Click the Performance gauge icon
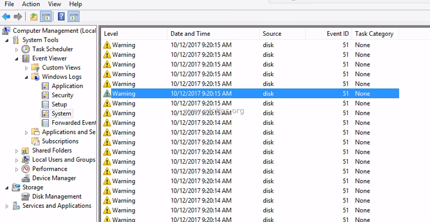Viewport: 430px width, 222px height. [x=26, y=169]
